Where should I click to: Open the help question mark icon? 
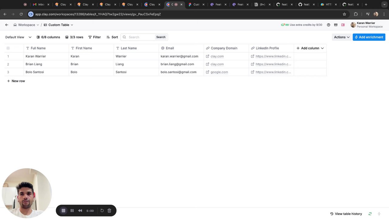coord(329,25)
